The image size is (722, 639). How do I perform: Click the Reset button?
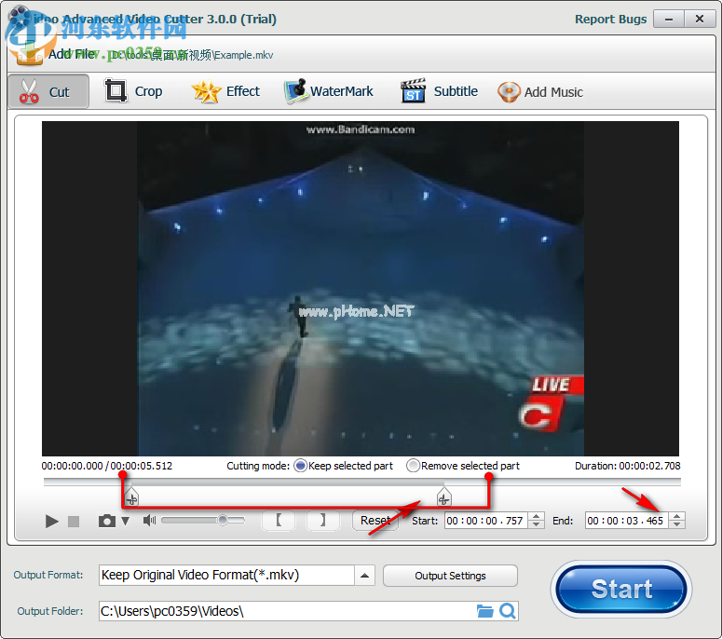click(375, 520)
